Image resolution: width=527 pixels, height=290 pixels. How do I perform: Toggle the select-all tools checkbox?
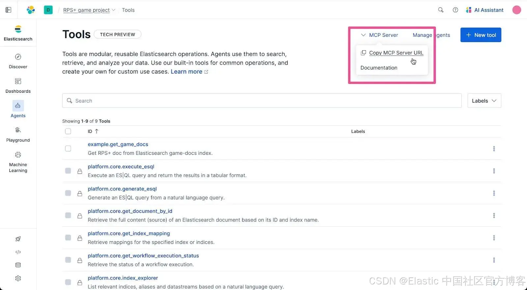click(68, 131)
